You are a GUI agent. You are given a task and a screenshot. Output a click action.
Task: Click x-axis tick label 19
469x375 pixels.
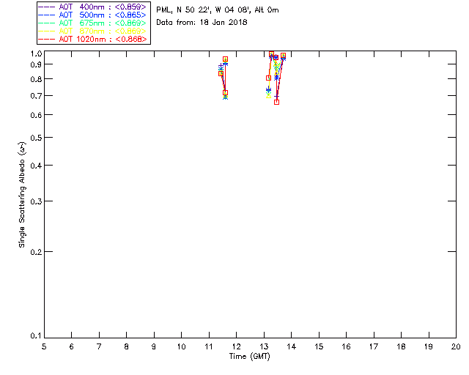429,346
